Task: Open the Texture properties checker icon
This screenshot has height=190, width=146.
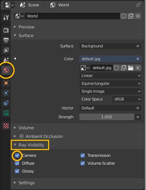Action: pyautogui.click(x=6, y=126)
